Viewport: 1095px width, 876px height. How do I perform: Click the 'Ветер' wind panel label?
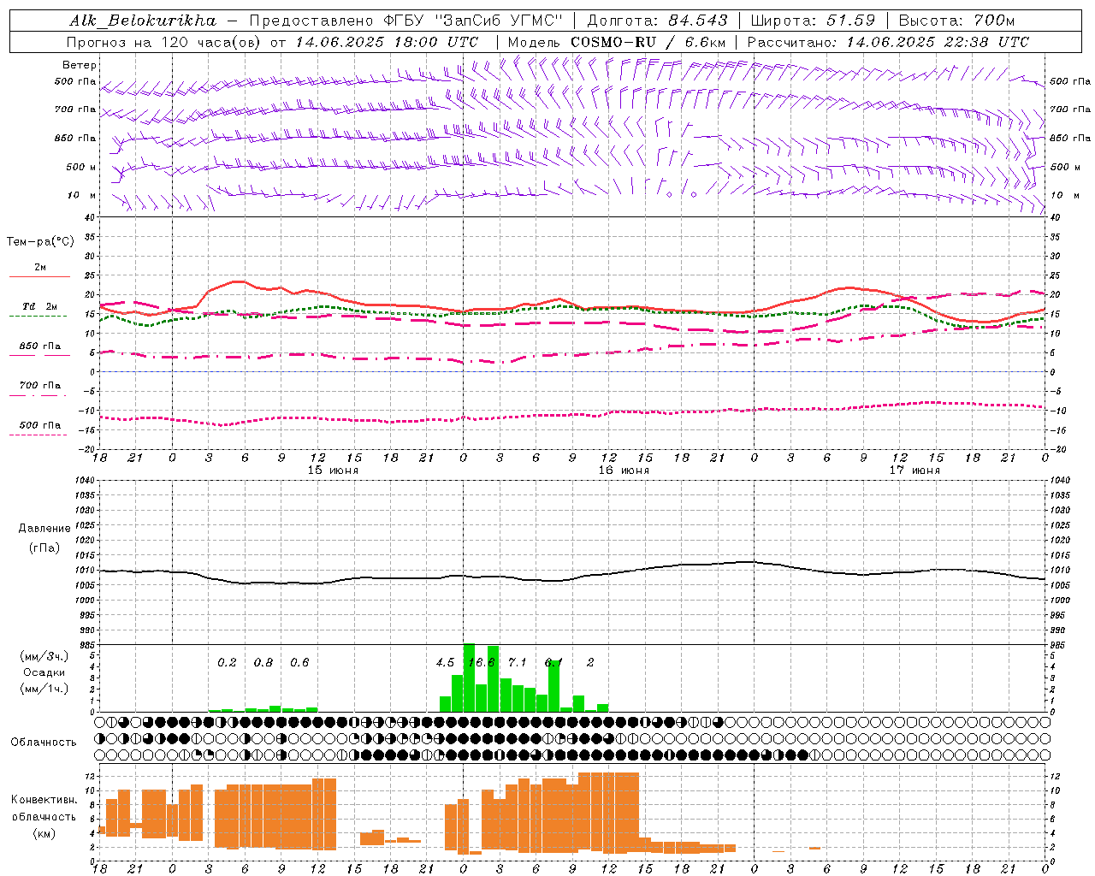(x=80, y=65)
